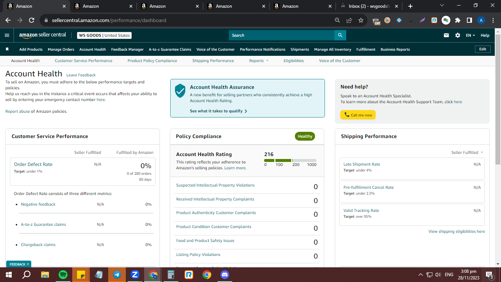Click the bookmark flag in the nav bar
This screenshot has width=501, height=282.
tap(7, 49)
